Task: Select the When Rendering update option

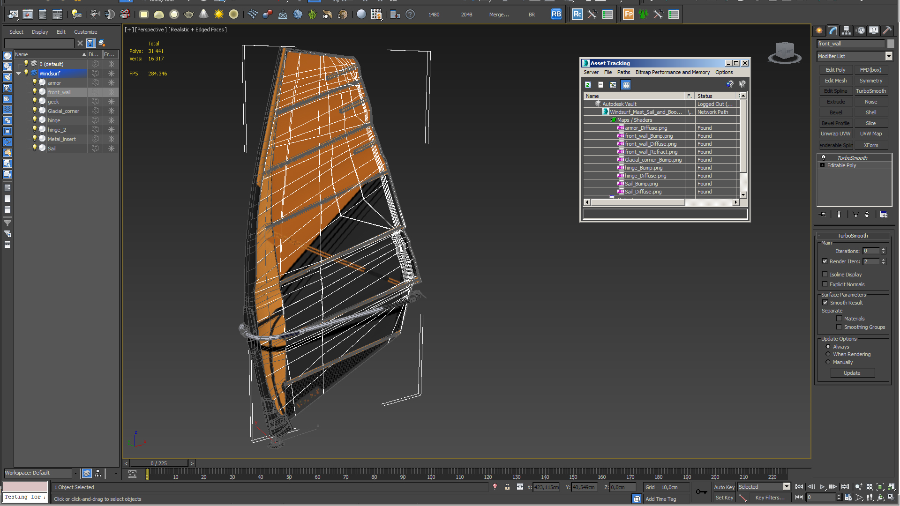Action: pyautogui.click(x=828, y=354)
